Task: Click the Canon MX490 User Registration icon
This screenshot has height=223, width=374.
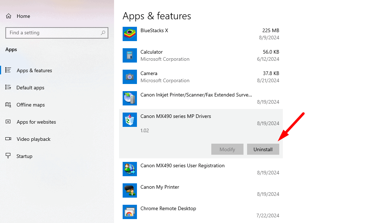Action: point(130,169)
